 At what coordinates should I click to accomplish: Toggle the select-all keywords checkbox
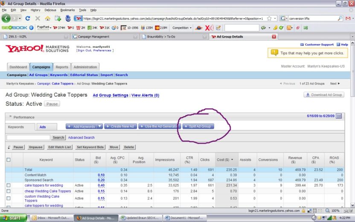click(9, 160)
